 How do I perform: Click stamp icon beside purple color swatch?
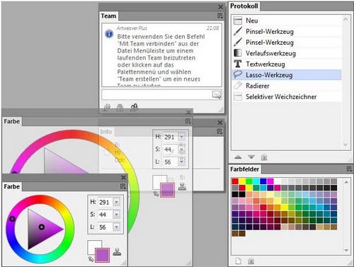[117, 252]
